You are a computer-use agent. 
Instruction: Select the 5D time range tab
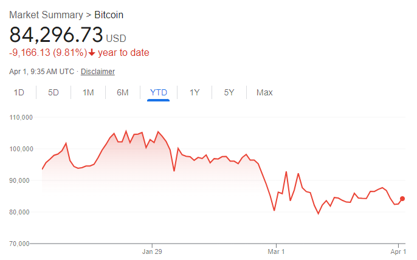pos(53,92)
